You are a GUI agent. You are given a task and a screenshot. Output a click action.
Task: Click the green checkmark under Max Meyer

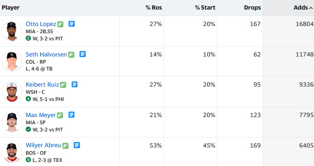pos(28,129)
